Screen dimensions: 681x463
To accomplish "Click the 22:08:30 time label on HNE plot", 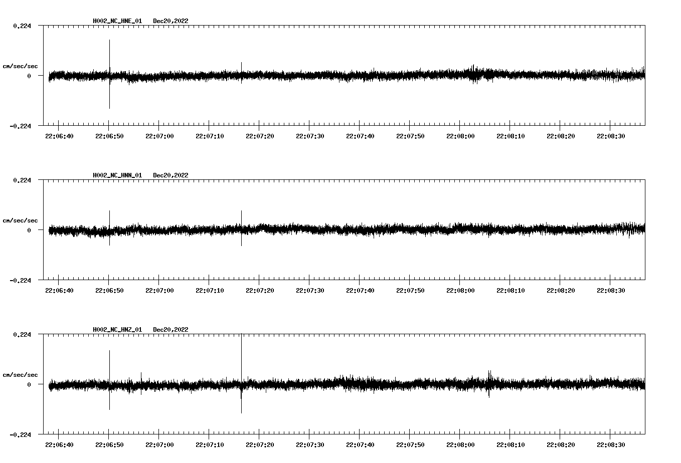I will click(611, 136).
